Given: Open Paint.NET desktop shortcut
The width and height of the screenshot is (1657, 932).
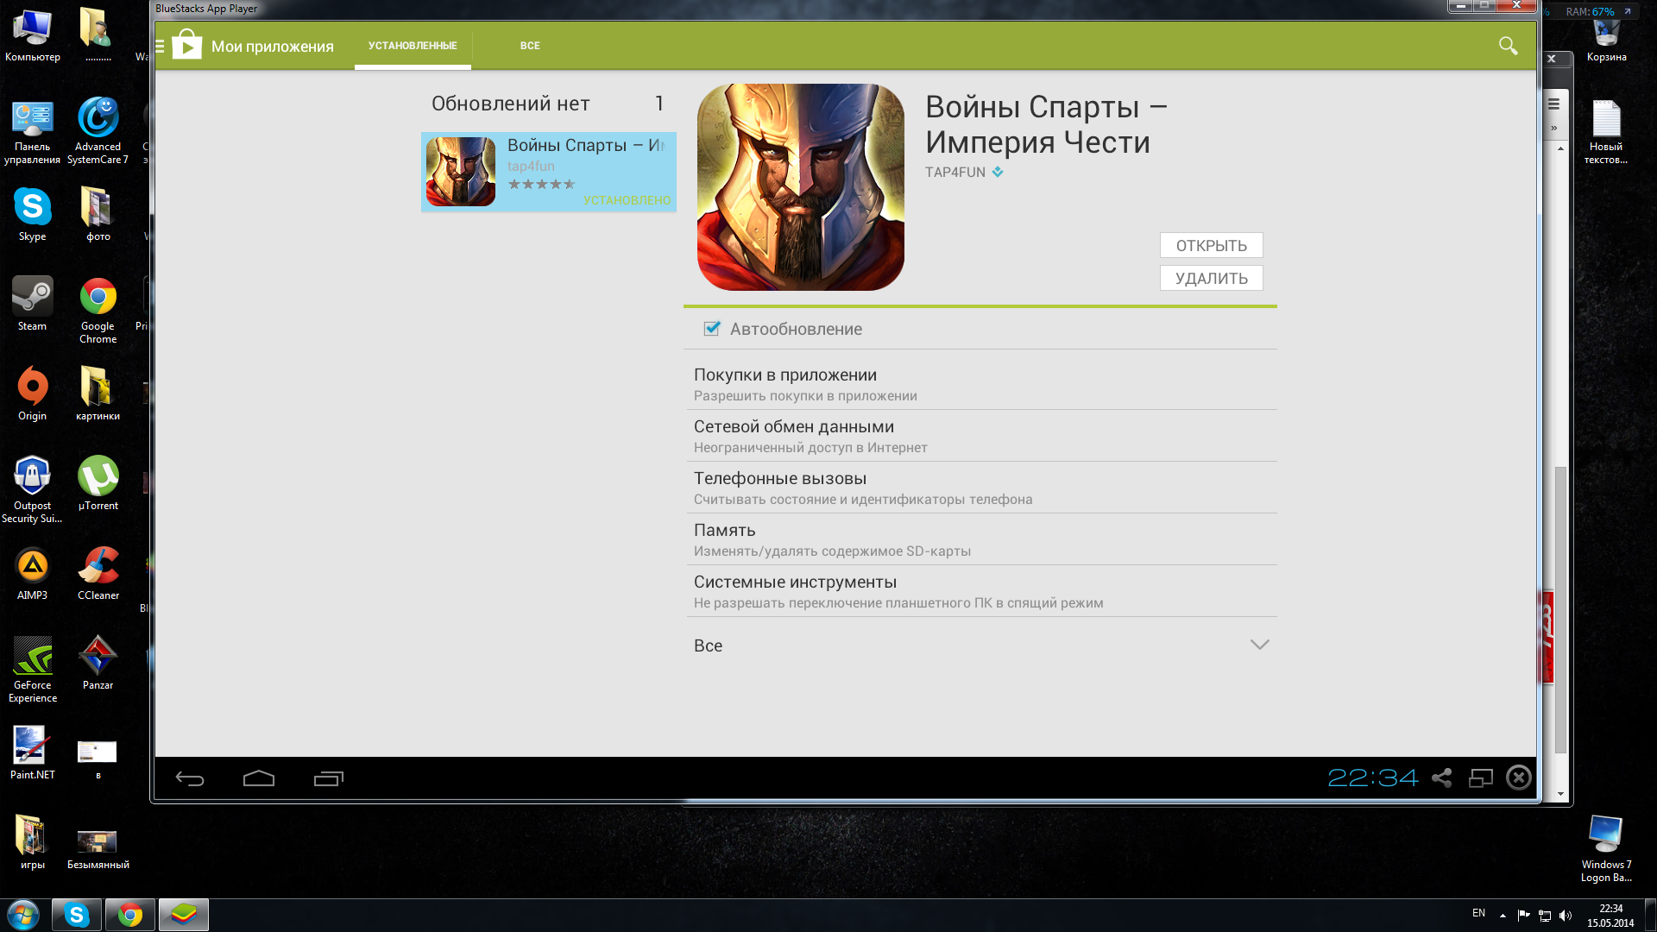Looking at the screenshot, I should (33, 753).
